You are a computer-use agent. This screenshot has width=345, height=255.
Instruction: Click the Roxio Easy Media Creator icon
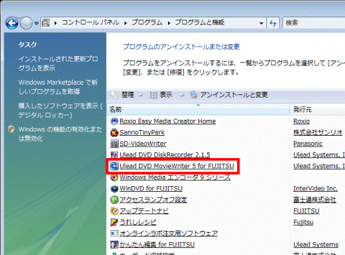[114, 121]
